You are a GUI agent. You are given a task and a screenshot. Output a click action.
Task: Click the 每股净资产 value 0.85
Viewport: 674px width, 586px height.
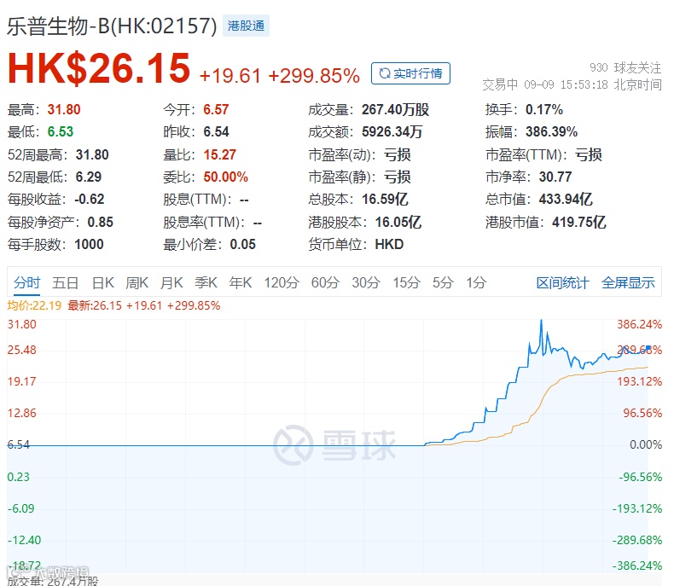(x=100, y=222)
